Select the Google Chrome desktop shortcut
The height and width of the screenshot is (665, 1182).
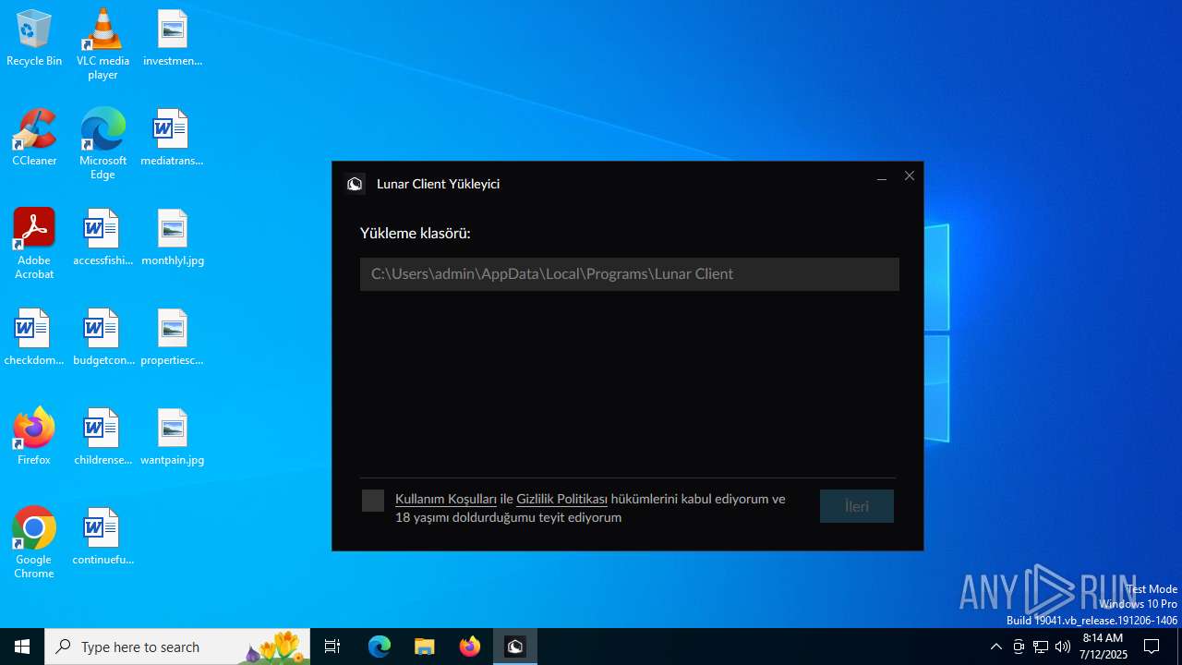34,543
